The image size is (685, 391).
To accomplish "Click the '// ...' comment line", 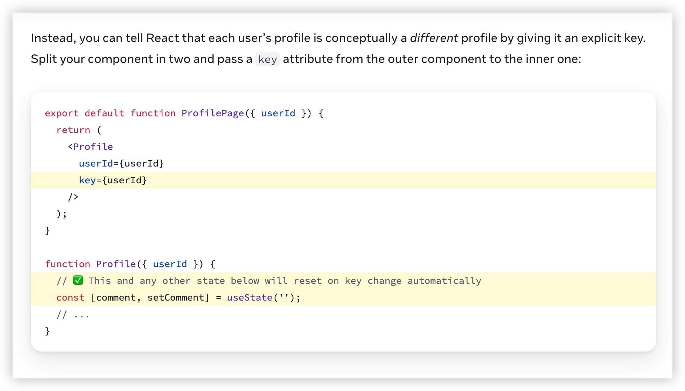I will pyautogui.click(x=73, y=315).
